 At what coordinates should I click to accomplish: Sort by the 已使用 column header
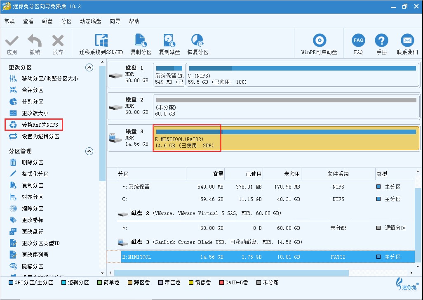click(244, 174)
